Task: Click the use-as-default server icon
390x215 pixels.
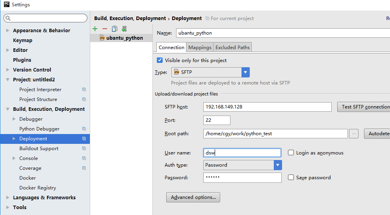Action: tap(124, 29)
